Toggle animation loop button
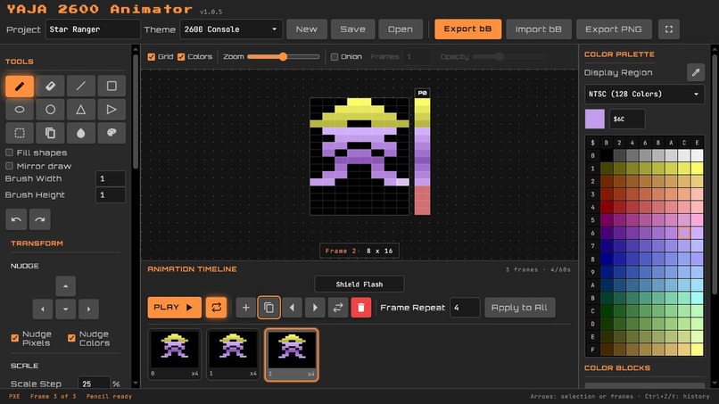 217,308
